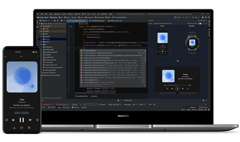This screenshot has width=240, height=142.
Task: Click the DevEco app logo in menu bar
Action: click(38, 14)
